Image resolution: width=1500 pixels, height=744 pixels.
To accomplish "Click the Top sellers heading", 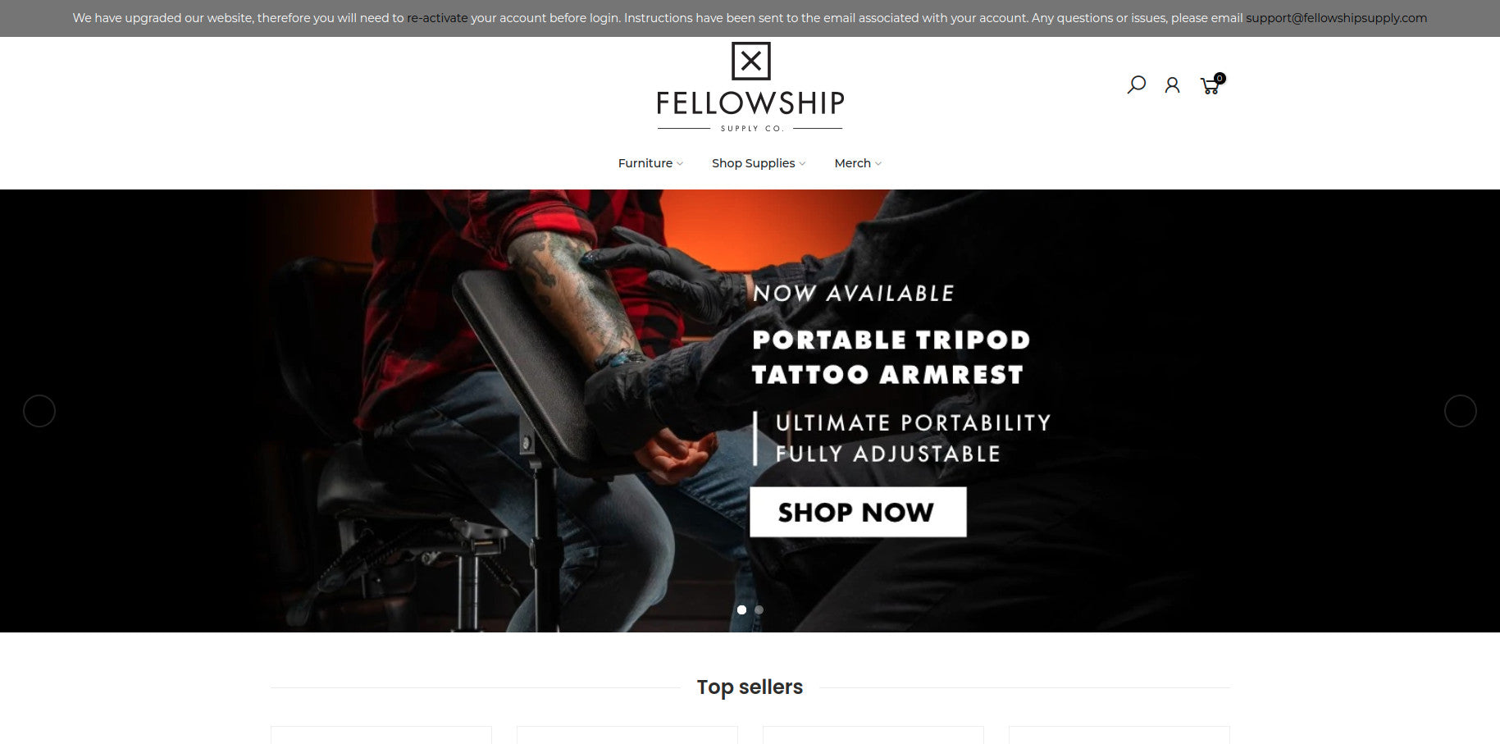I will (x=750, y=687).
